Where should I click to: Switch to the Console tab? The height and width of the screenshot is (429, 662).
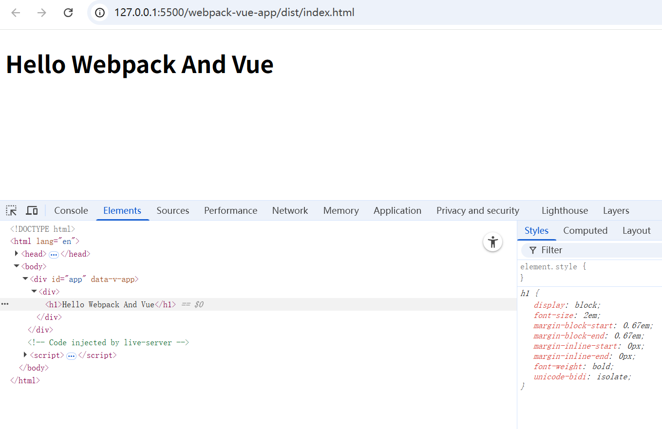tap(71, 210)
